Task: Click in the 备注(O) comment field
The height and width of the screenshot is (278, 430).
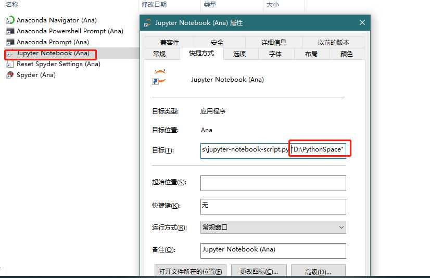Action: pyautogui.click(x=273, y=250)
